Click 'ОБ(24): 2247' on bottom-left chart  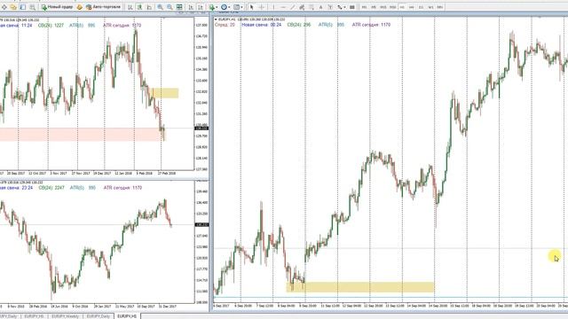pos(51,188)
